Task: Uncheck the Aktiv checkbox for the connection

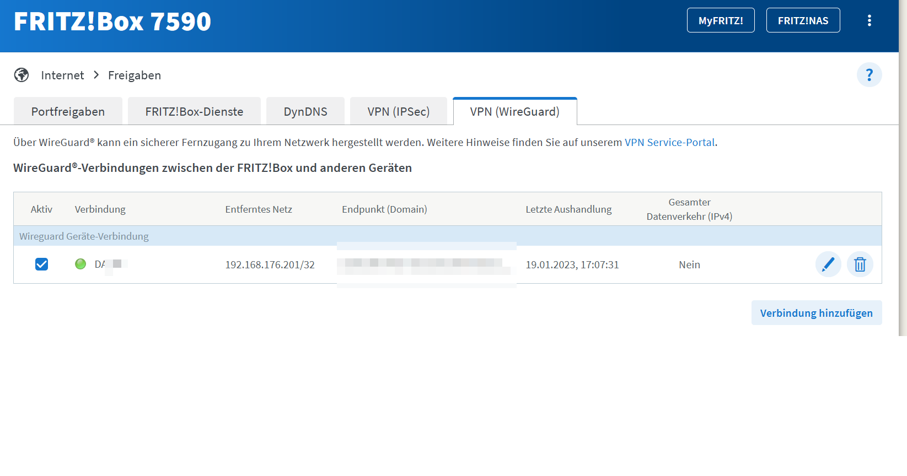Action: 41,264
